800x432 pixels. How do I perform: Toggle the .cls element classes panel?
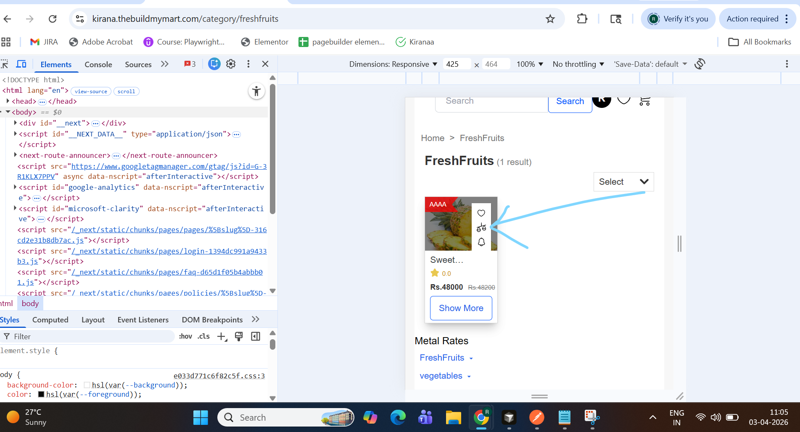(x=203, y=336)
